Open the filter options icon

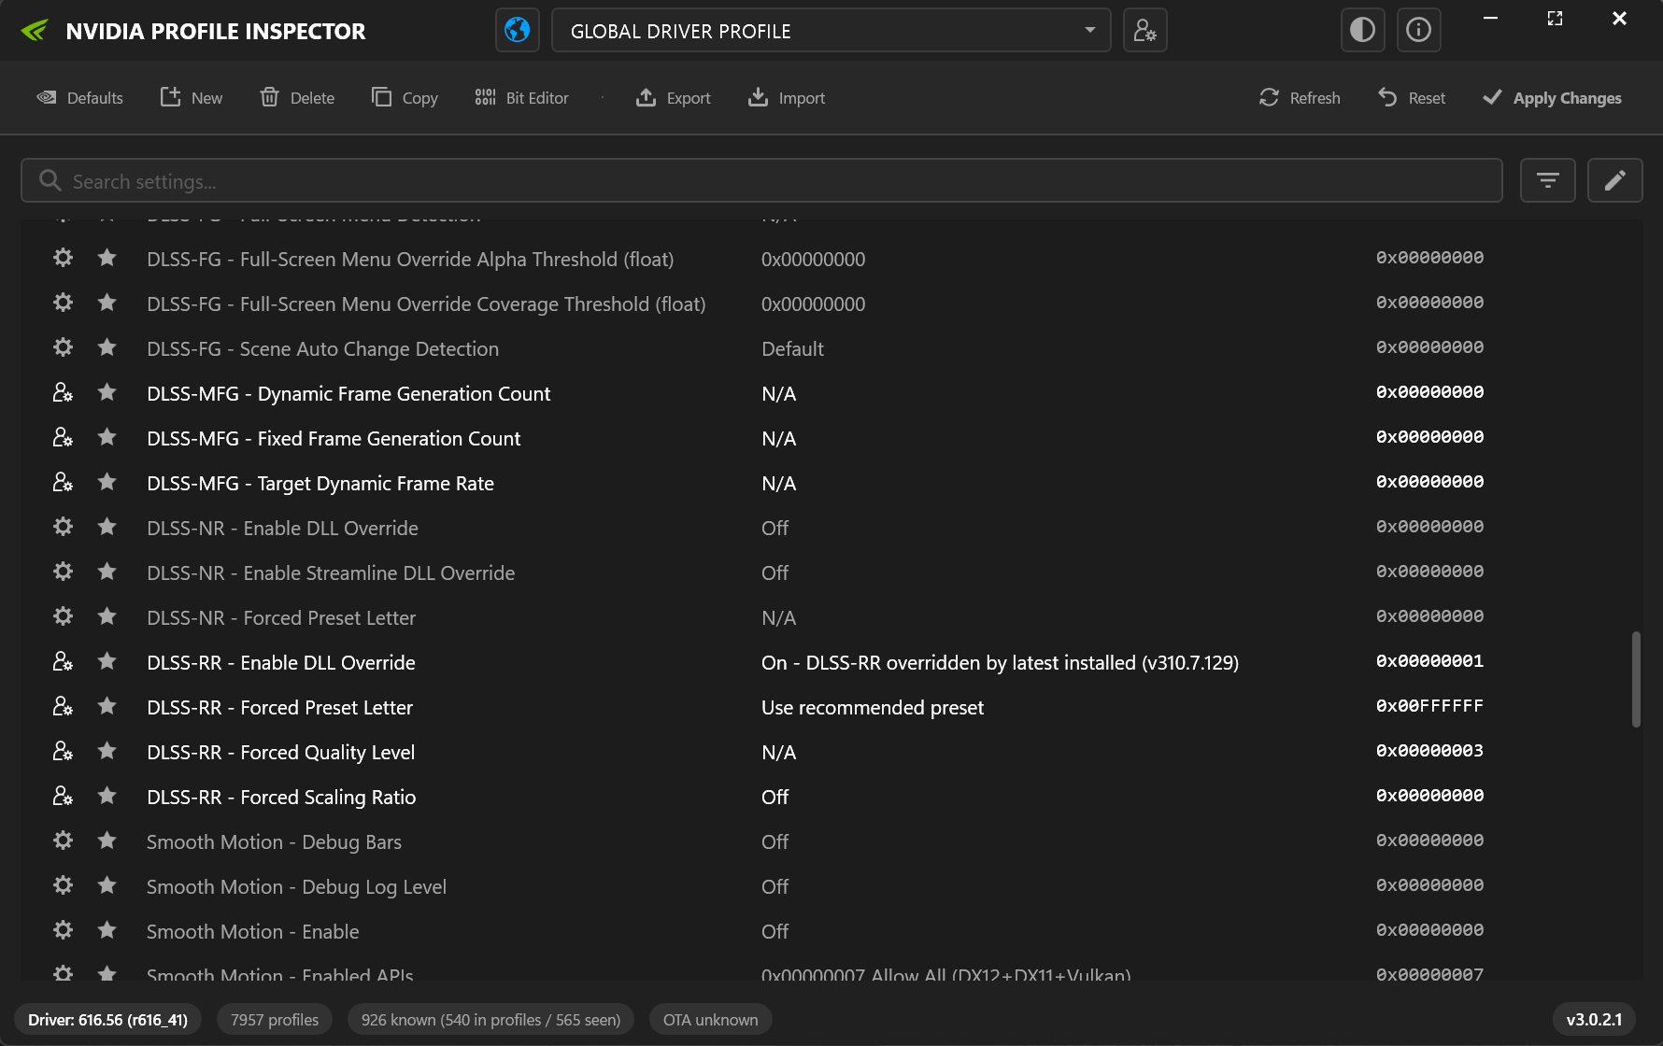1548,180
